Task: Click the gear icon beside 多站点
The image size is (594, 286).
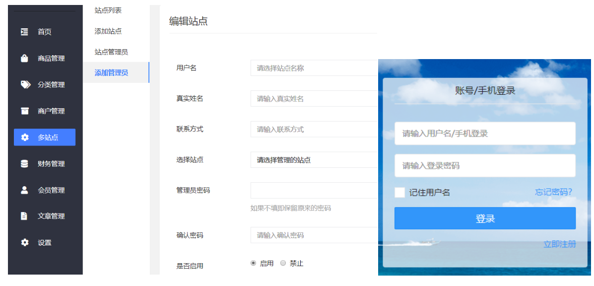Action: [25, 138]
